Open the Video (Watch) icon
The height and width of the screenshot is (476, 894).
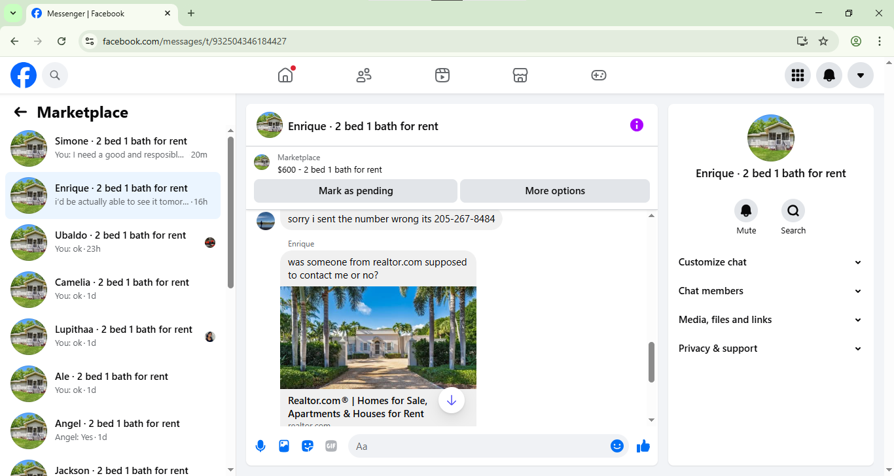point(442,75)
